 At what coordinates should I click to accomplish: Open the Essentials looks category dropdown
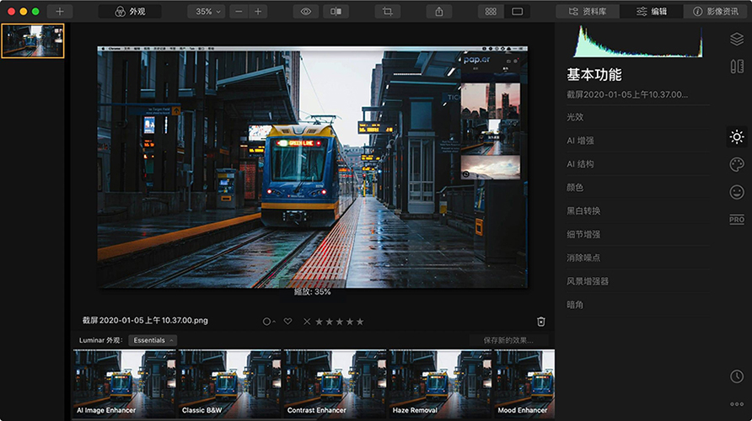153,340
